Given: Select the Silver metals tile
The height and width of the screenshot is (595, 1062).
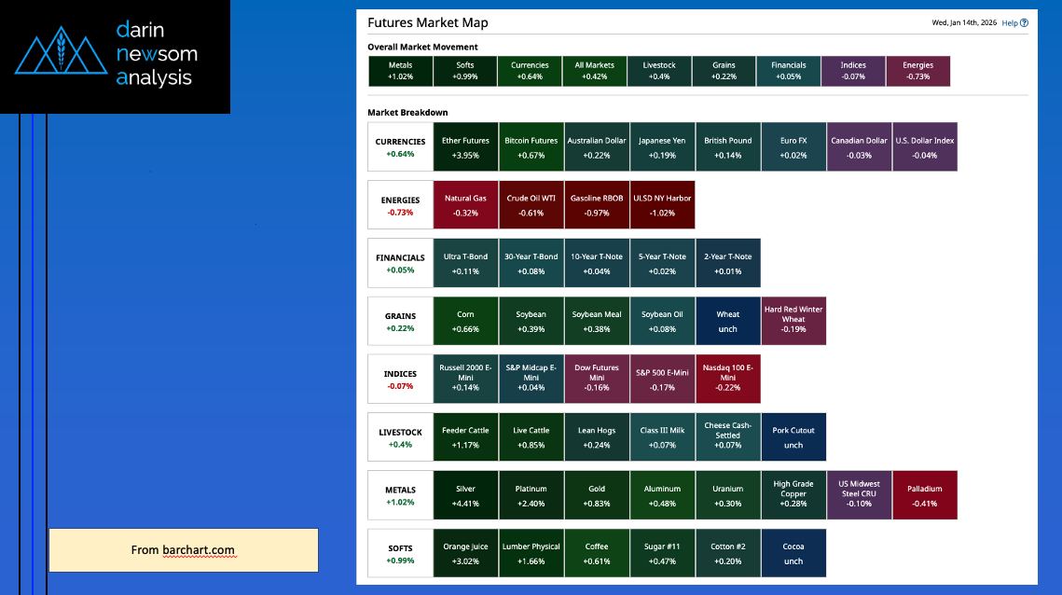Looking at the screenshot, I should coord(465,495).
